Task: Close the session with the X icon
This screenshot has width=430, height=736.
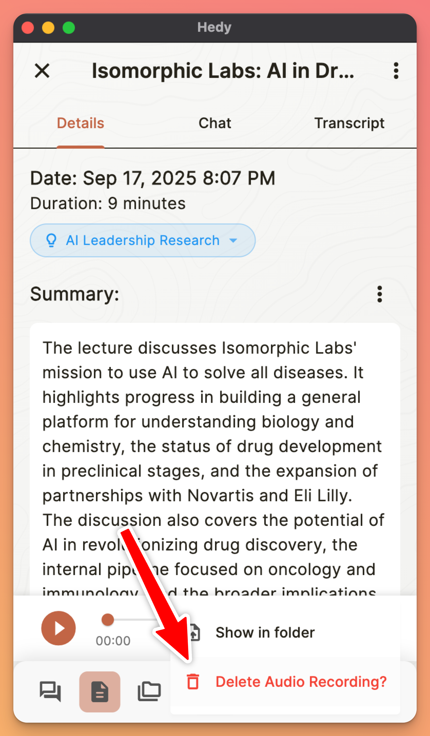Action: pyautogui.click(x=42, y=71)
